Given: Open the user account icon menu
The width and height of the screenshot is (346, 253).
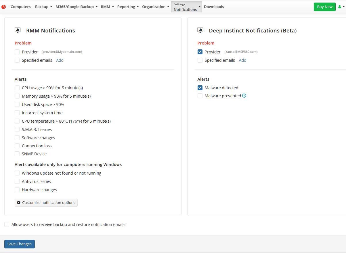Looking at the screenshot, I should 341,7.
